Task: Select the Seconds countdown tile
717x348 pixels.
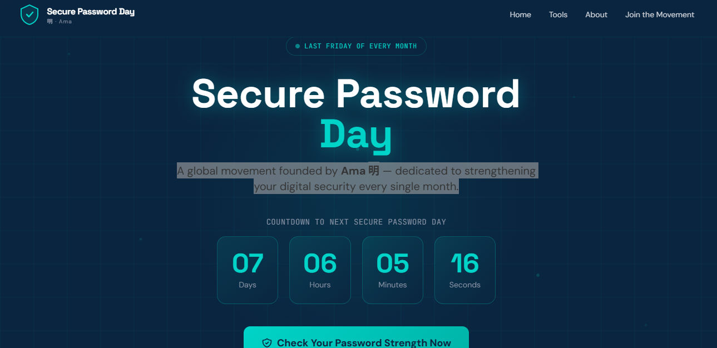Action: (x=464, y=270)
